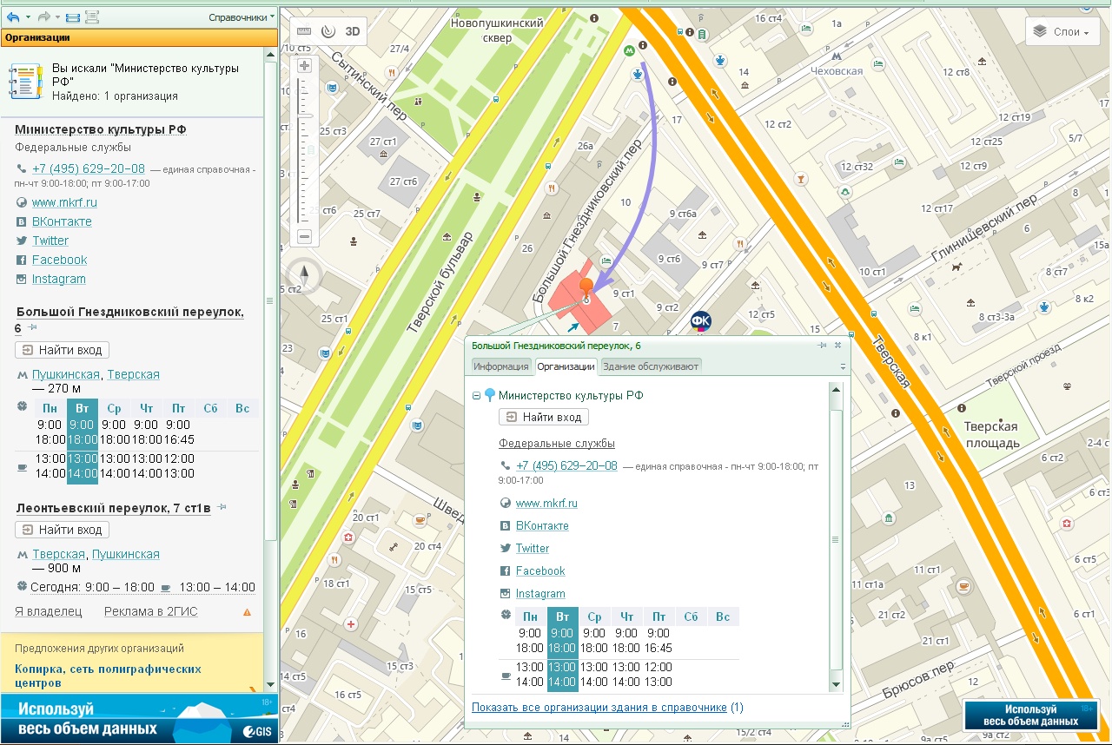The image size is (1112, 745).
Task: Open Реклама в 2ГИС link
Action: point(151,611)
